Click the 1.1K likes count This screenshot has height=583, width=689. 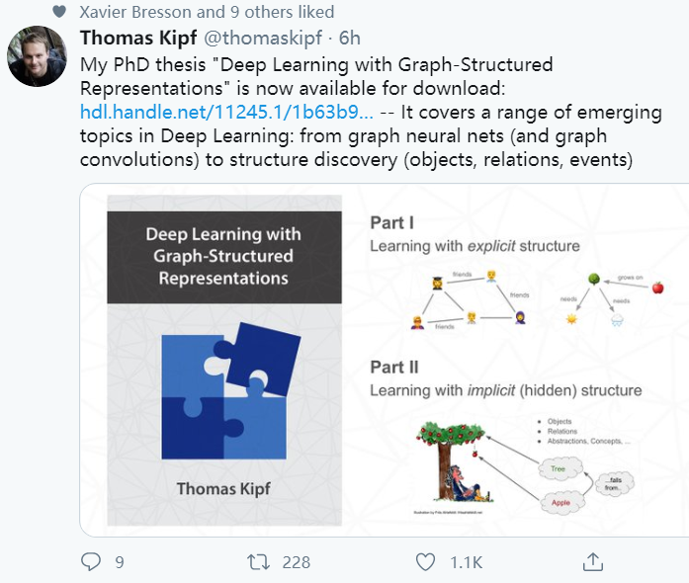[466, 562]
